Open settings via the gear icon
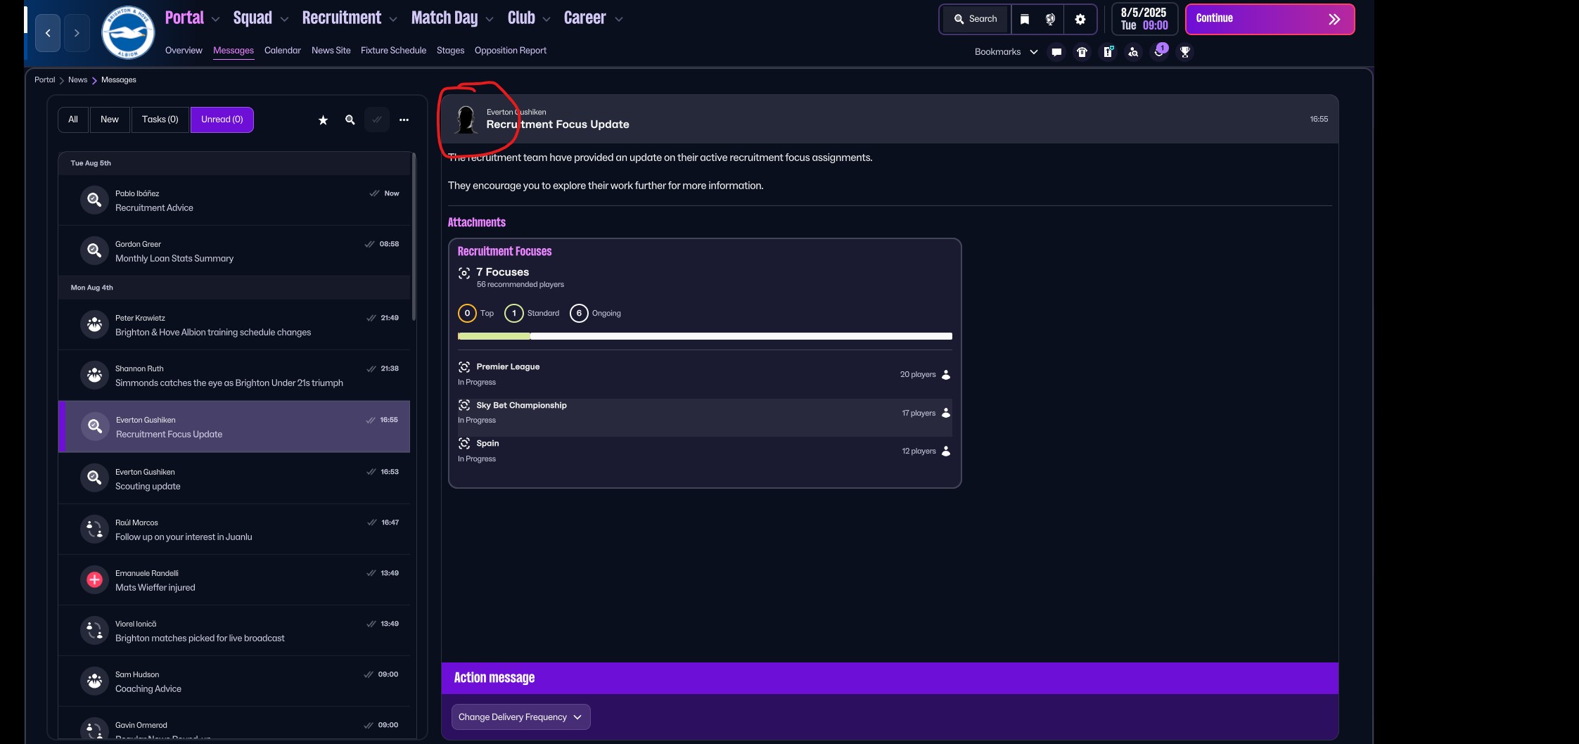The height and width of the screenshot is (744, 1579). coord(1080,19)
